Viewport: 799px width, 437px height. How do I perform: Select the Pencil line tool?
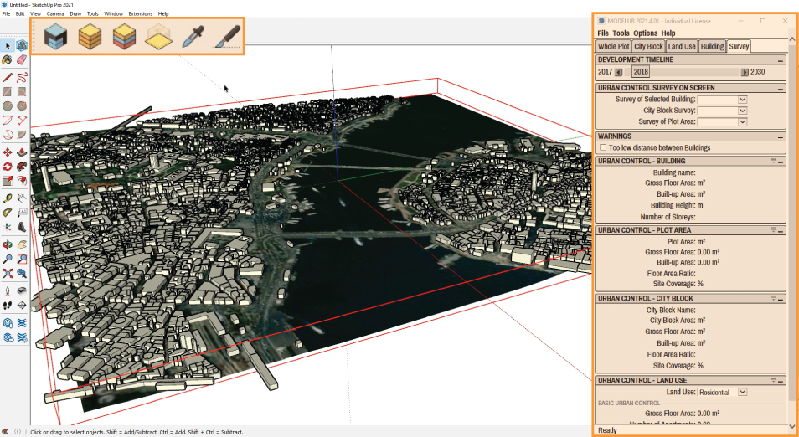8,77
